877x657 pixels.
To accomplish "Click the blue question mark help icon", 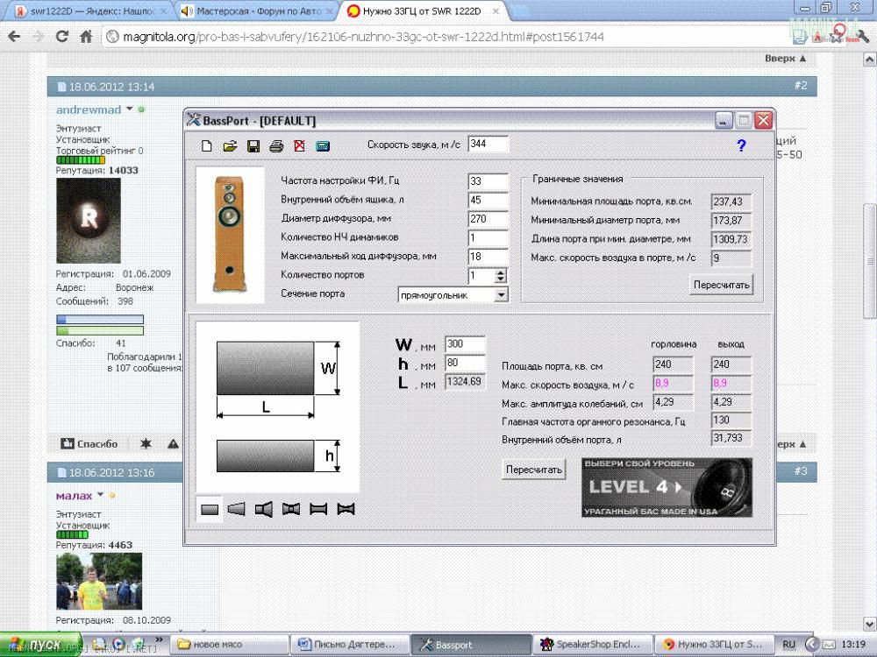I will 741,146.
